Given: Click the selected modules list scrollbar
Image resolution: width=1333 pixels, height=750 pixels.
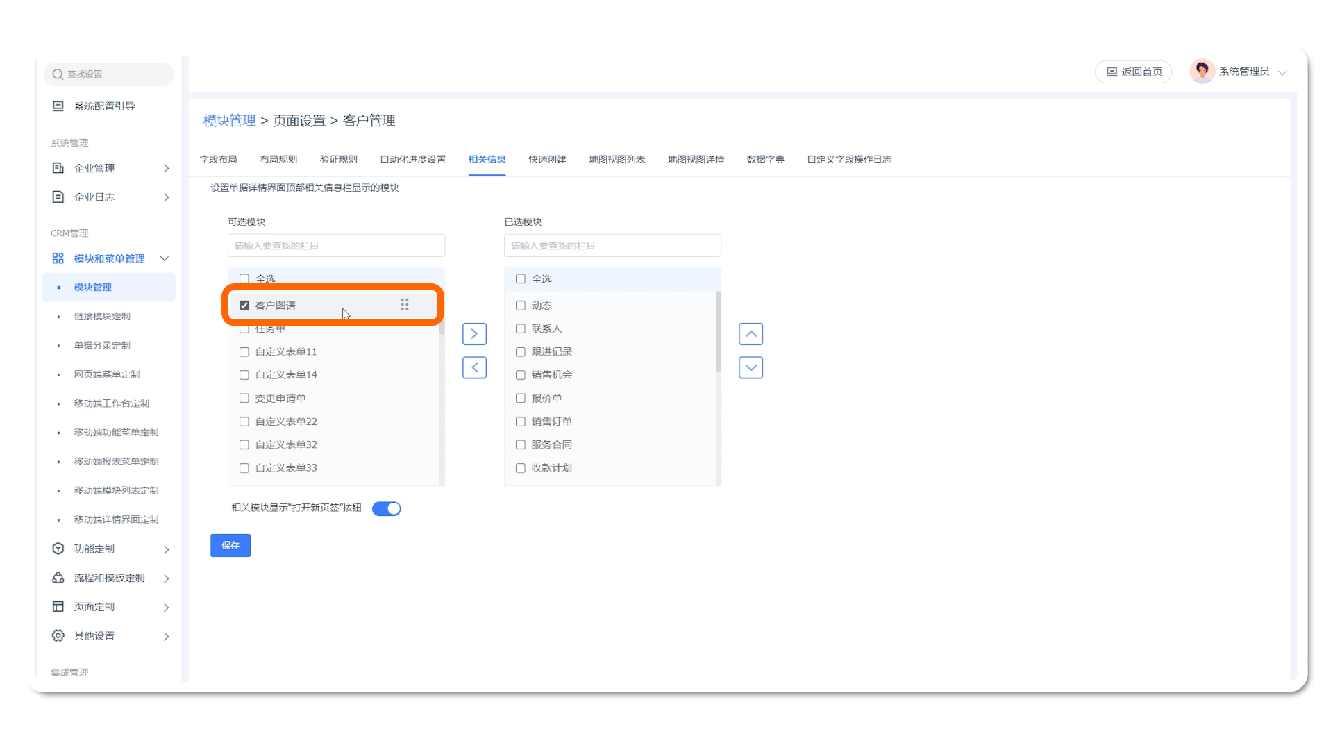Looking at the screenshot, I should click(x=718, y=332).
